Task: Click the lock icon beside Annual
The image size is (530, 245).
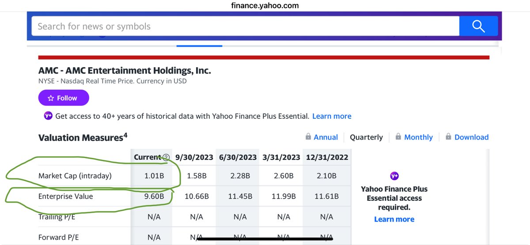Action: (x=308, y=137)
